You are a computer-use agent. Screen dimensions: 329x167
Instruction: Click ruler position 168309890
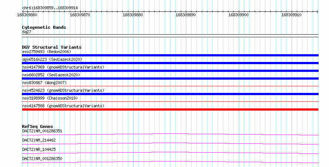coord(186,15)
